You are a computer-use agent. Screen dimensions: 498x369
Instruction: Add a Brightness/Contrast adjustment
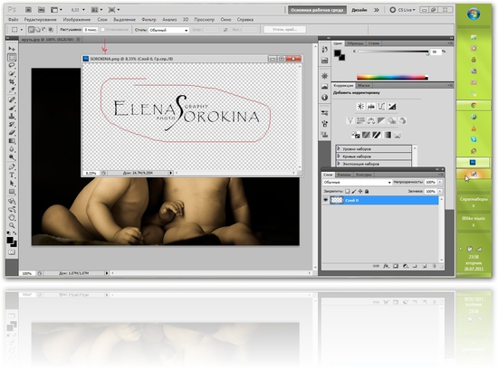click(x=360, y=107)
